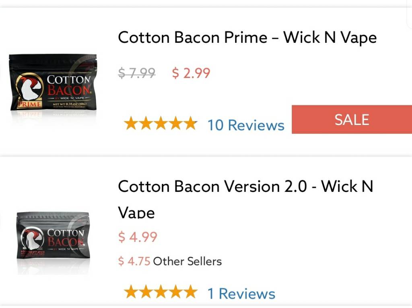Click the third star of Cotton Bacon Prime rating
The height and width of the screenshot is (308, 412).
pos(160,123)
